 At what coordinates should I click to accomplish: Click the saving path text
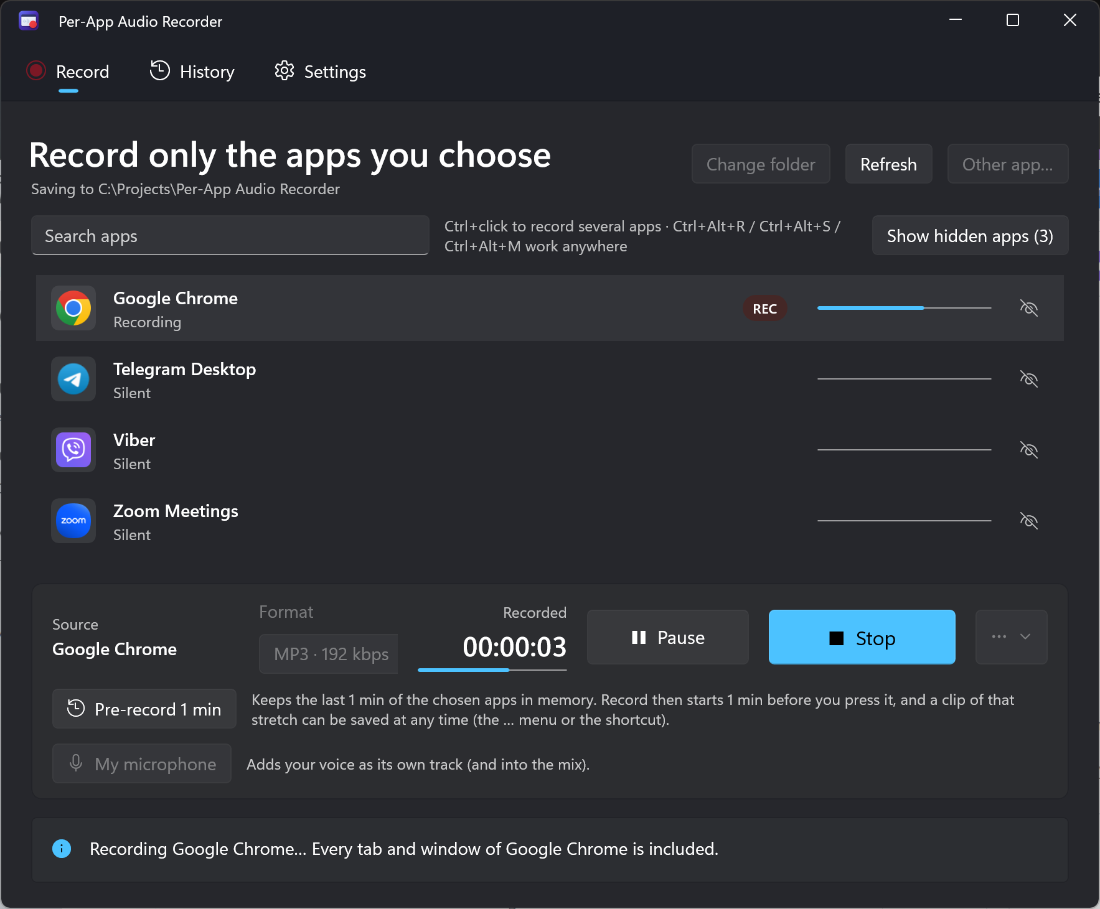(186, 189)
